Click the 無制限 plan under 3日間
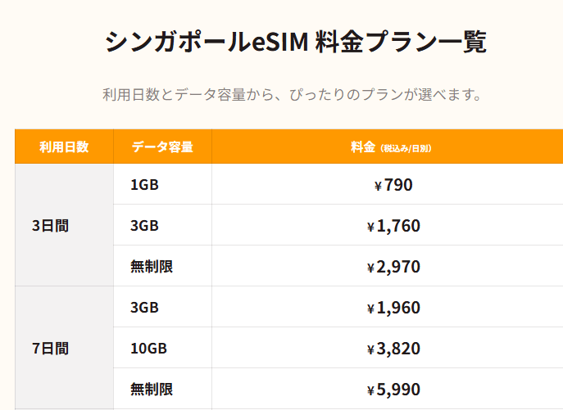 coord(152,267)
